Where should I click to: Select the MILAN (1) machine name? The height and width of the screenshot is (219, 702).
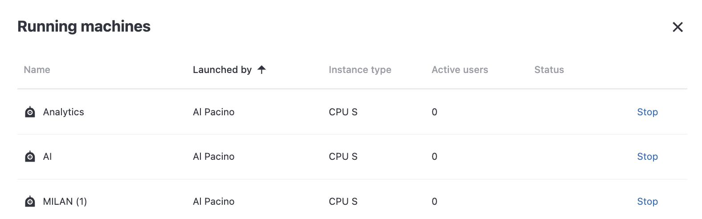pos(65,202)
